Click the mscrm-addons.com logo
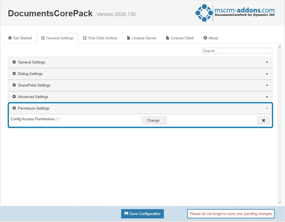Image resolution: width=285 pixels, height=222 pixels. [235, 13]
